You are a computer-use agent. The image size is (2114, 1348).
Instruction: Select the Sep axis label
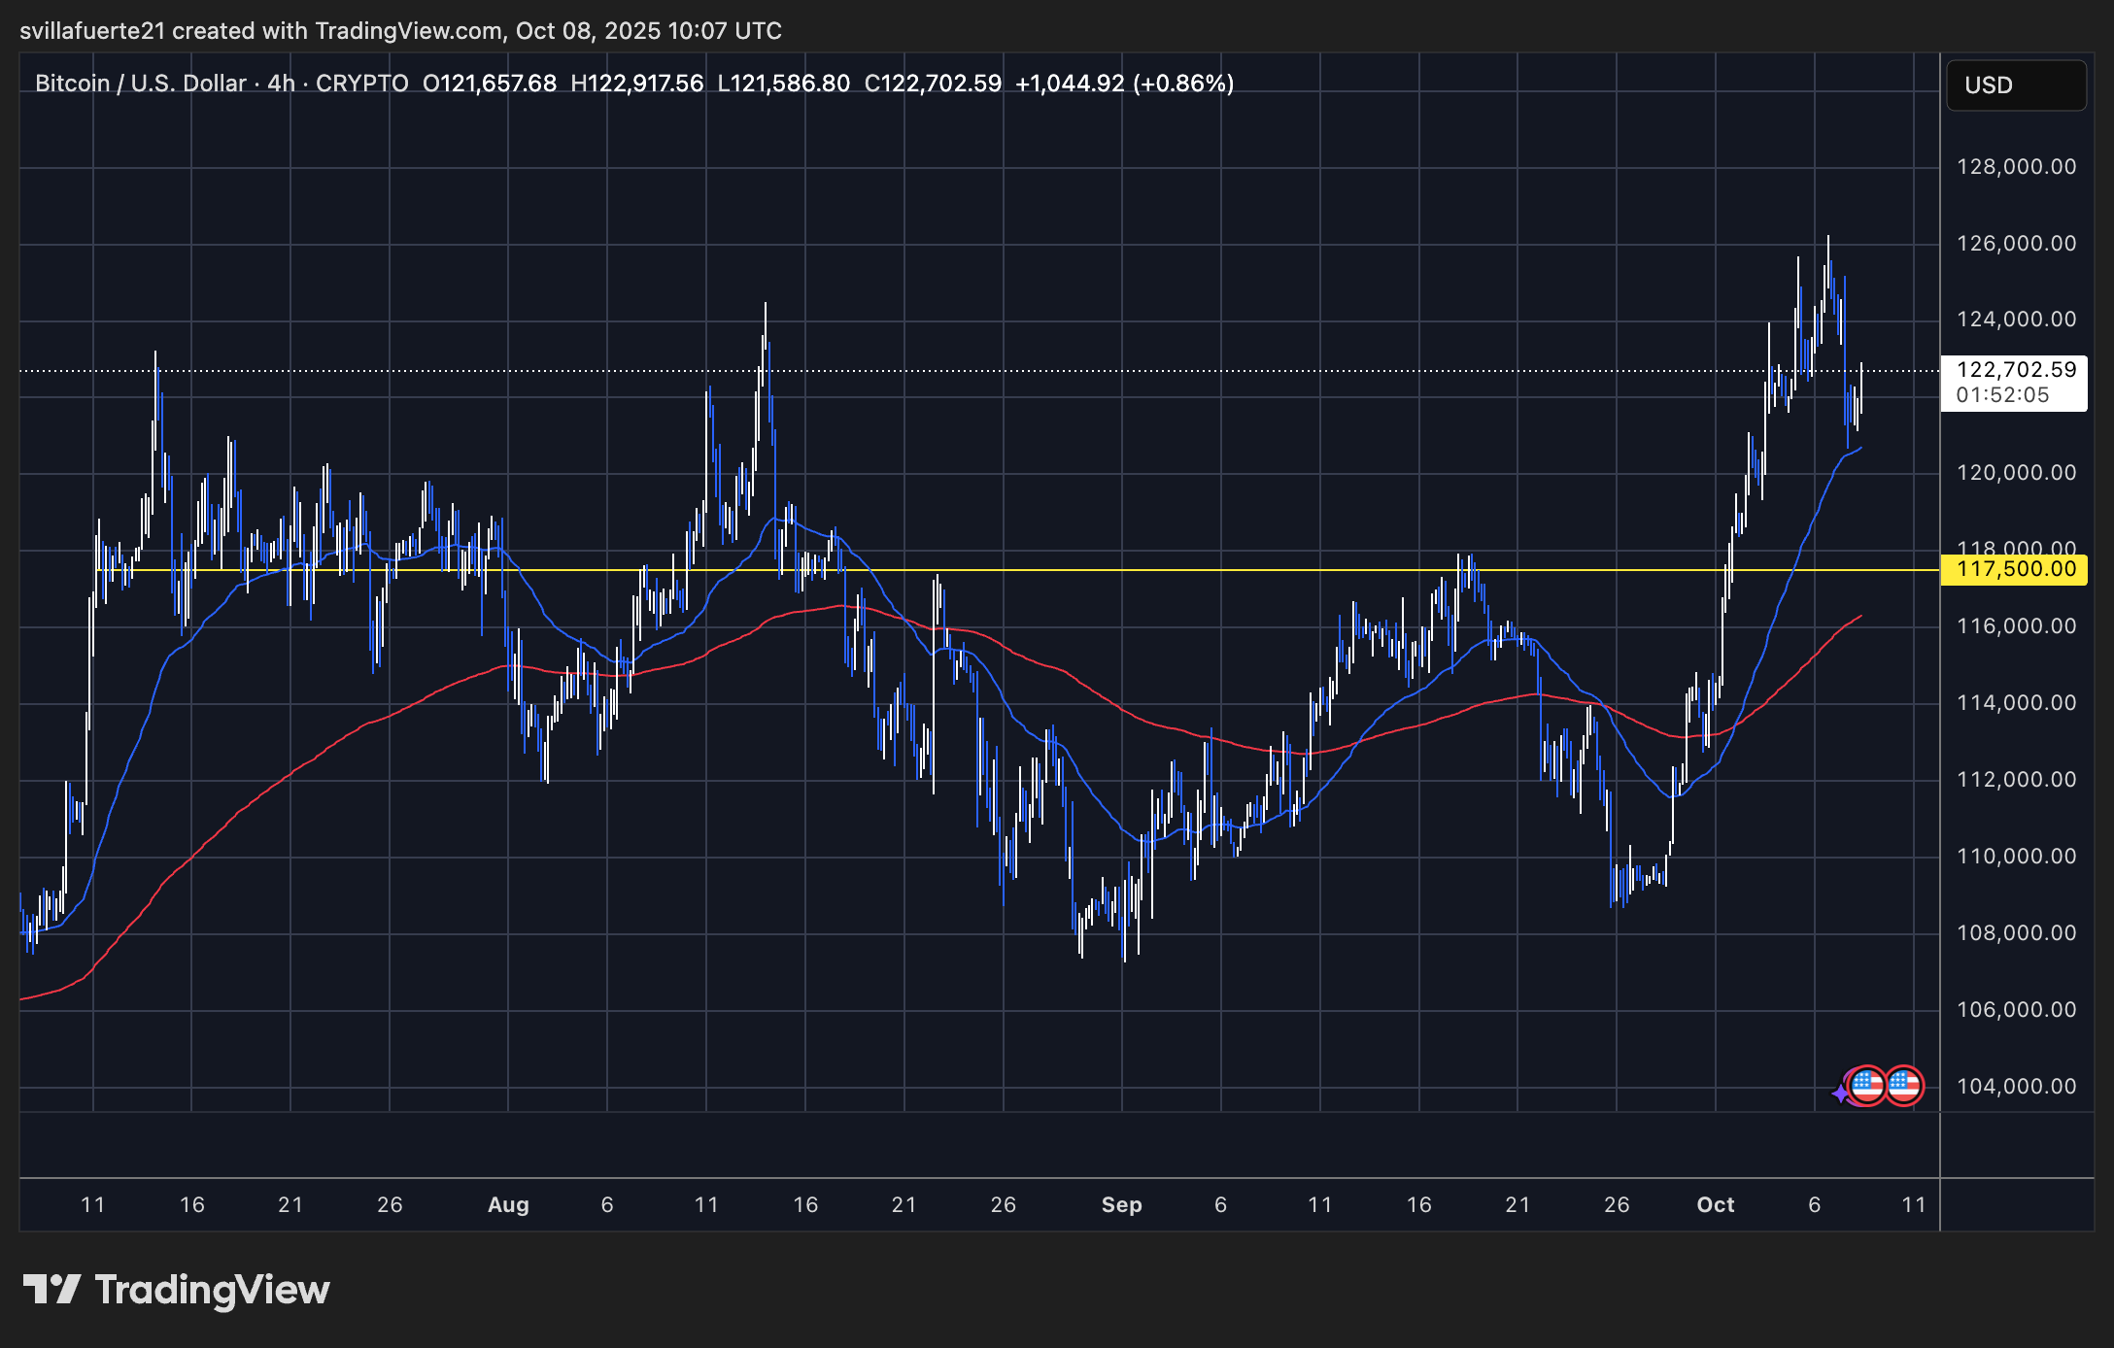pyautogui.click(x=1122, y=1204)
